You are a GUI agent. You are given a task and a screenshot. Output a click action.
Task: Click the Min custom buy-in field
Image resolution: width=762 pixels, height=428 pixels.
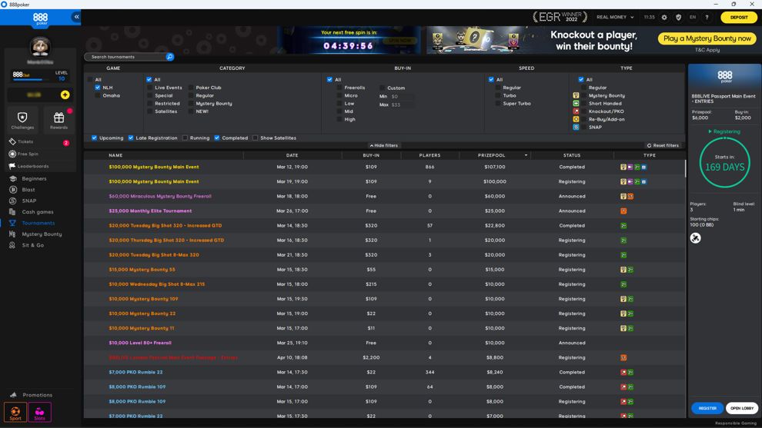[x=402, y=97]
